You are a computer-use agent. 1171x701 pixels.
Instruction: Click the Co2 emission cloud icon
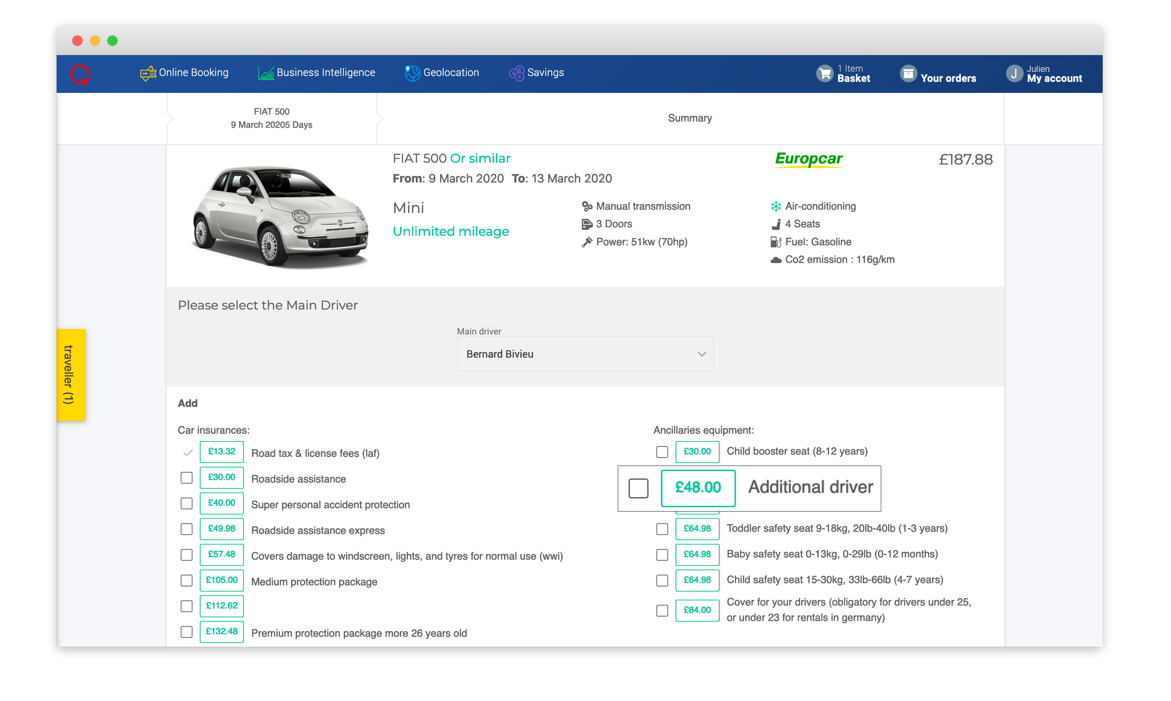[776, 260]
